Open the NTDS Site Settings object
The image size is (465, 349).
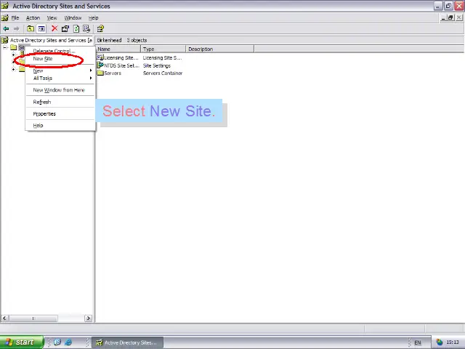[x=121, y=65]
